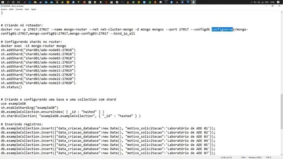
Task: Click sh.addShard line with ade-node11:27019
Action: (38, 62)
